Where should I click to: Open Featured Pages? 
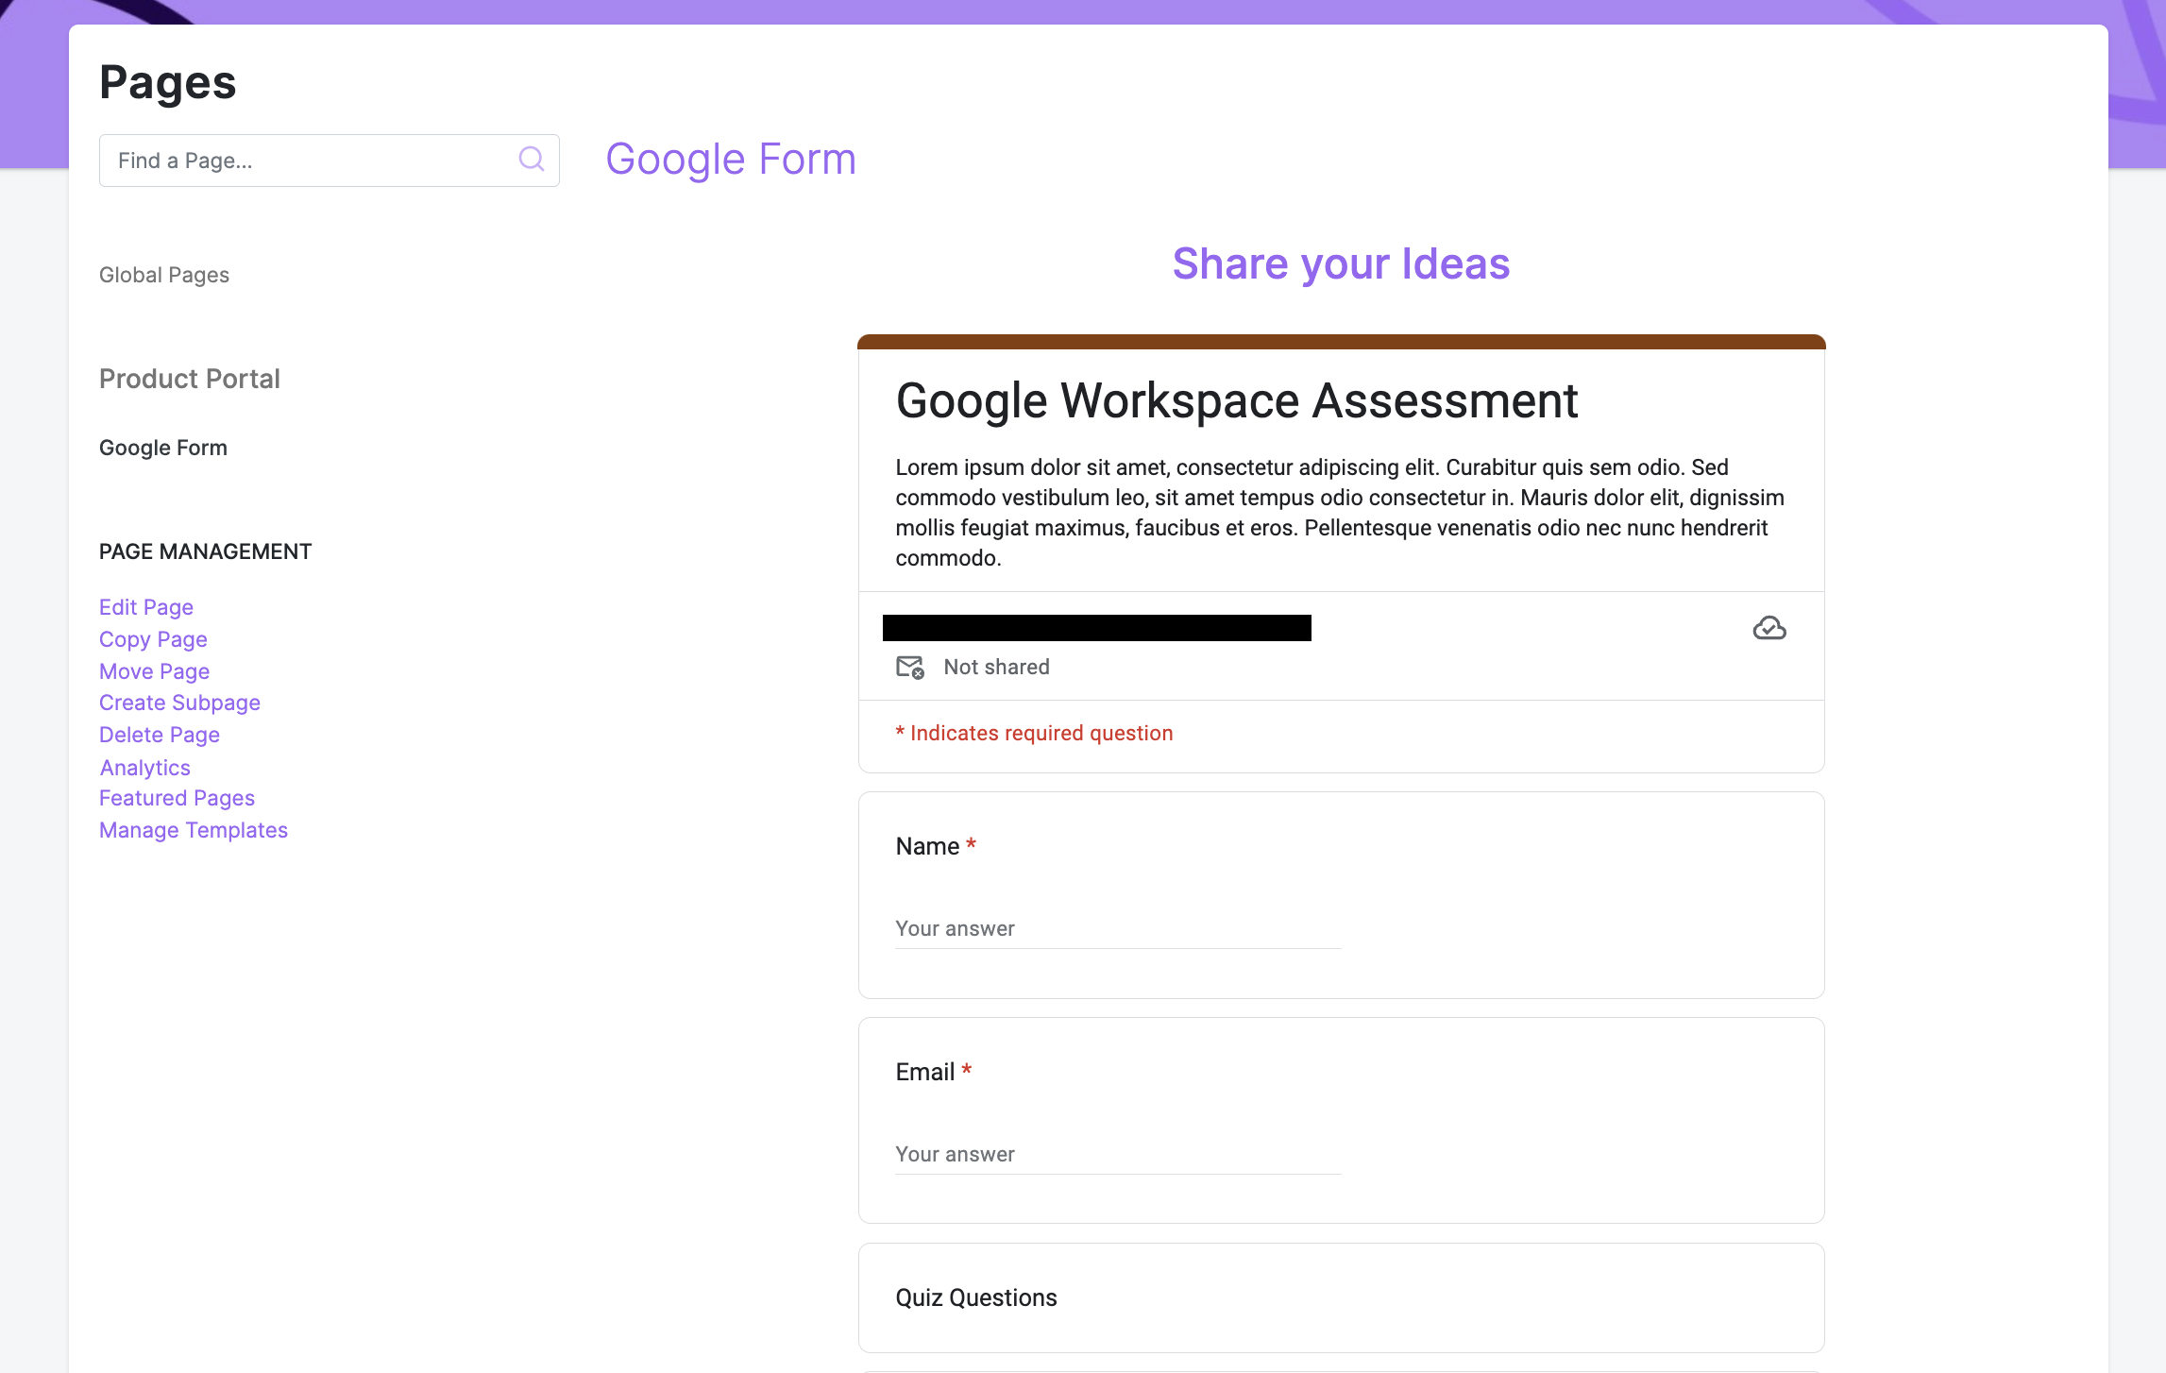pyautogui.click(x=177, y=798)
